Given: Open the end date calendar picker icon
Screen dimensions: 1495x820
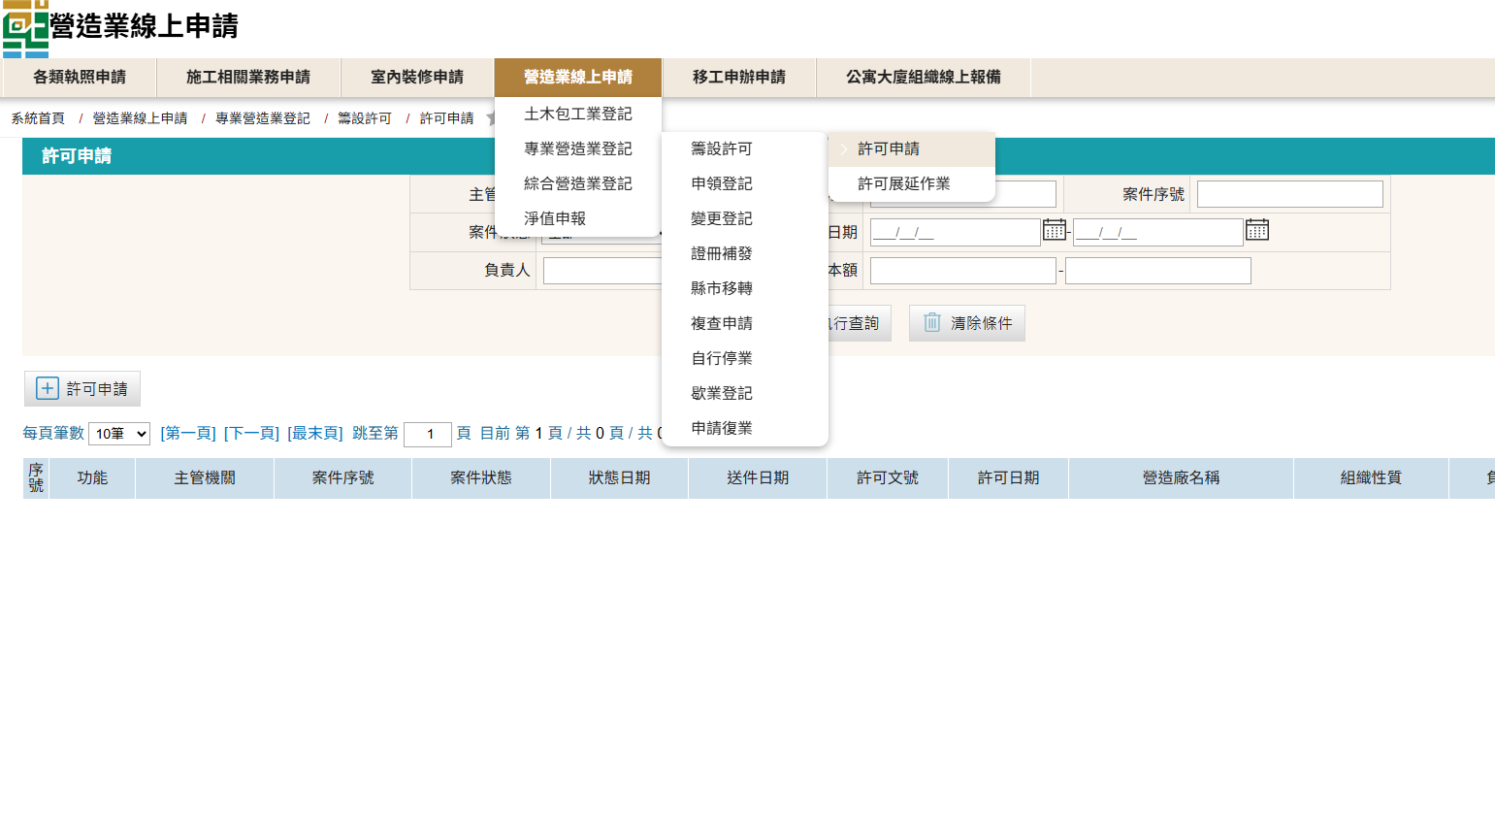Looking at the screenshot, I should click(x=1256, y=230).
